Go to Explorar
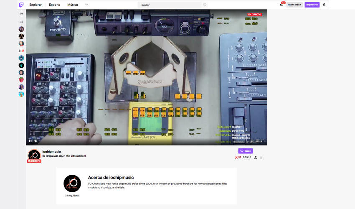Screen dimensions: 355x209 click(35, 5)
